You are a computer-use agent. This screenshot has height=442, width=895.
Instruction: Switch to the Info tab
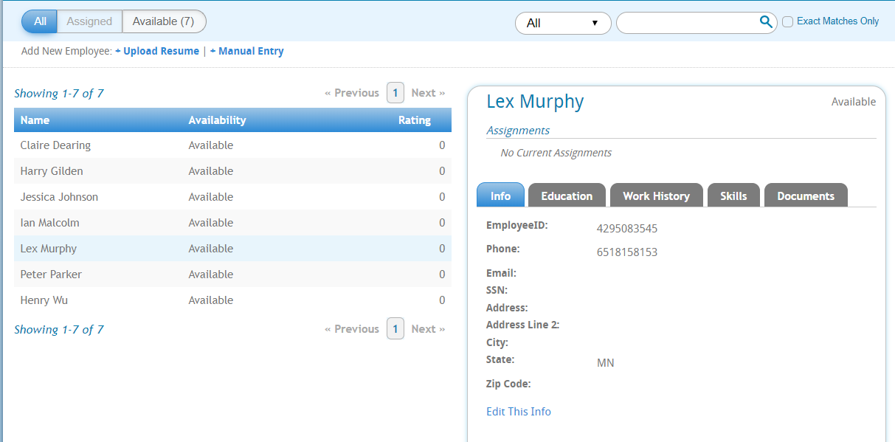pyautogui.click(x=500, y=196)
